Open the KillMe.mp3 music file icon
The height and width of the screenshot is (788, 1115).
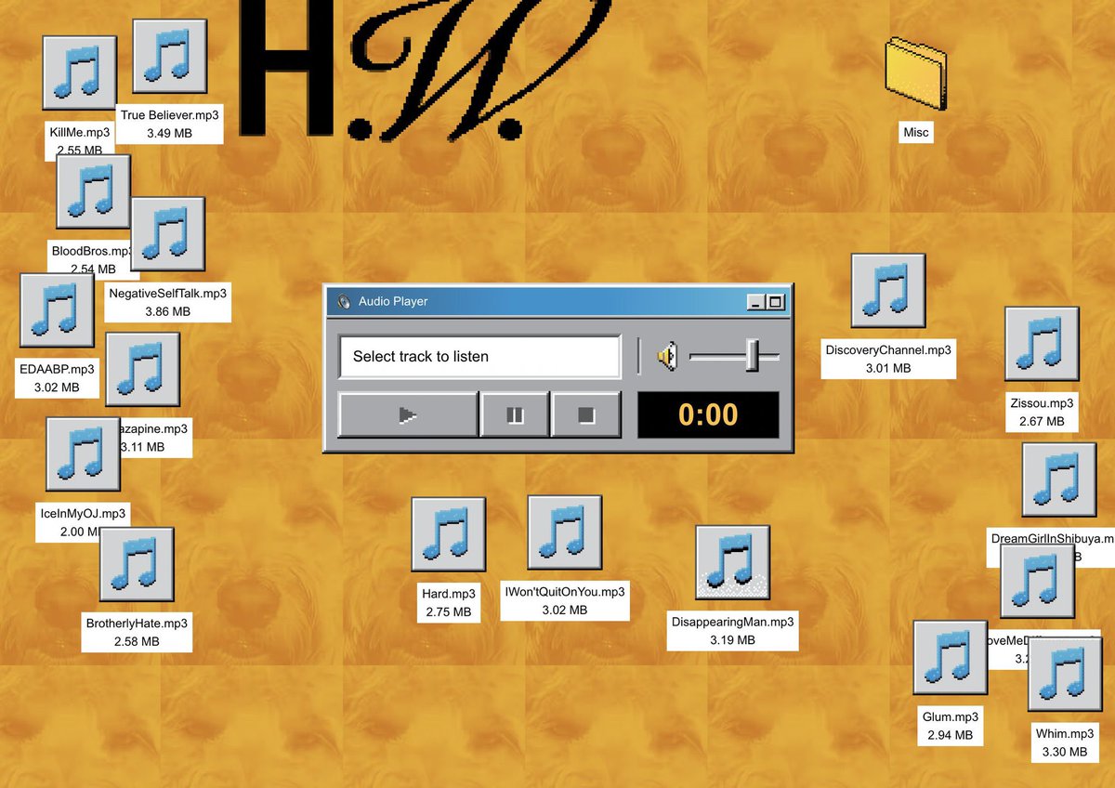tap(79, 72)
